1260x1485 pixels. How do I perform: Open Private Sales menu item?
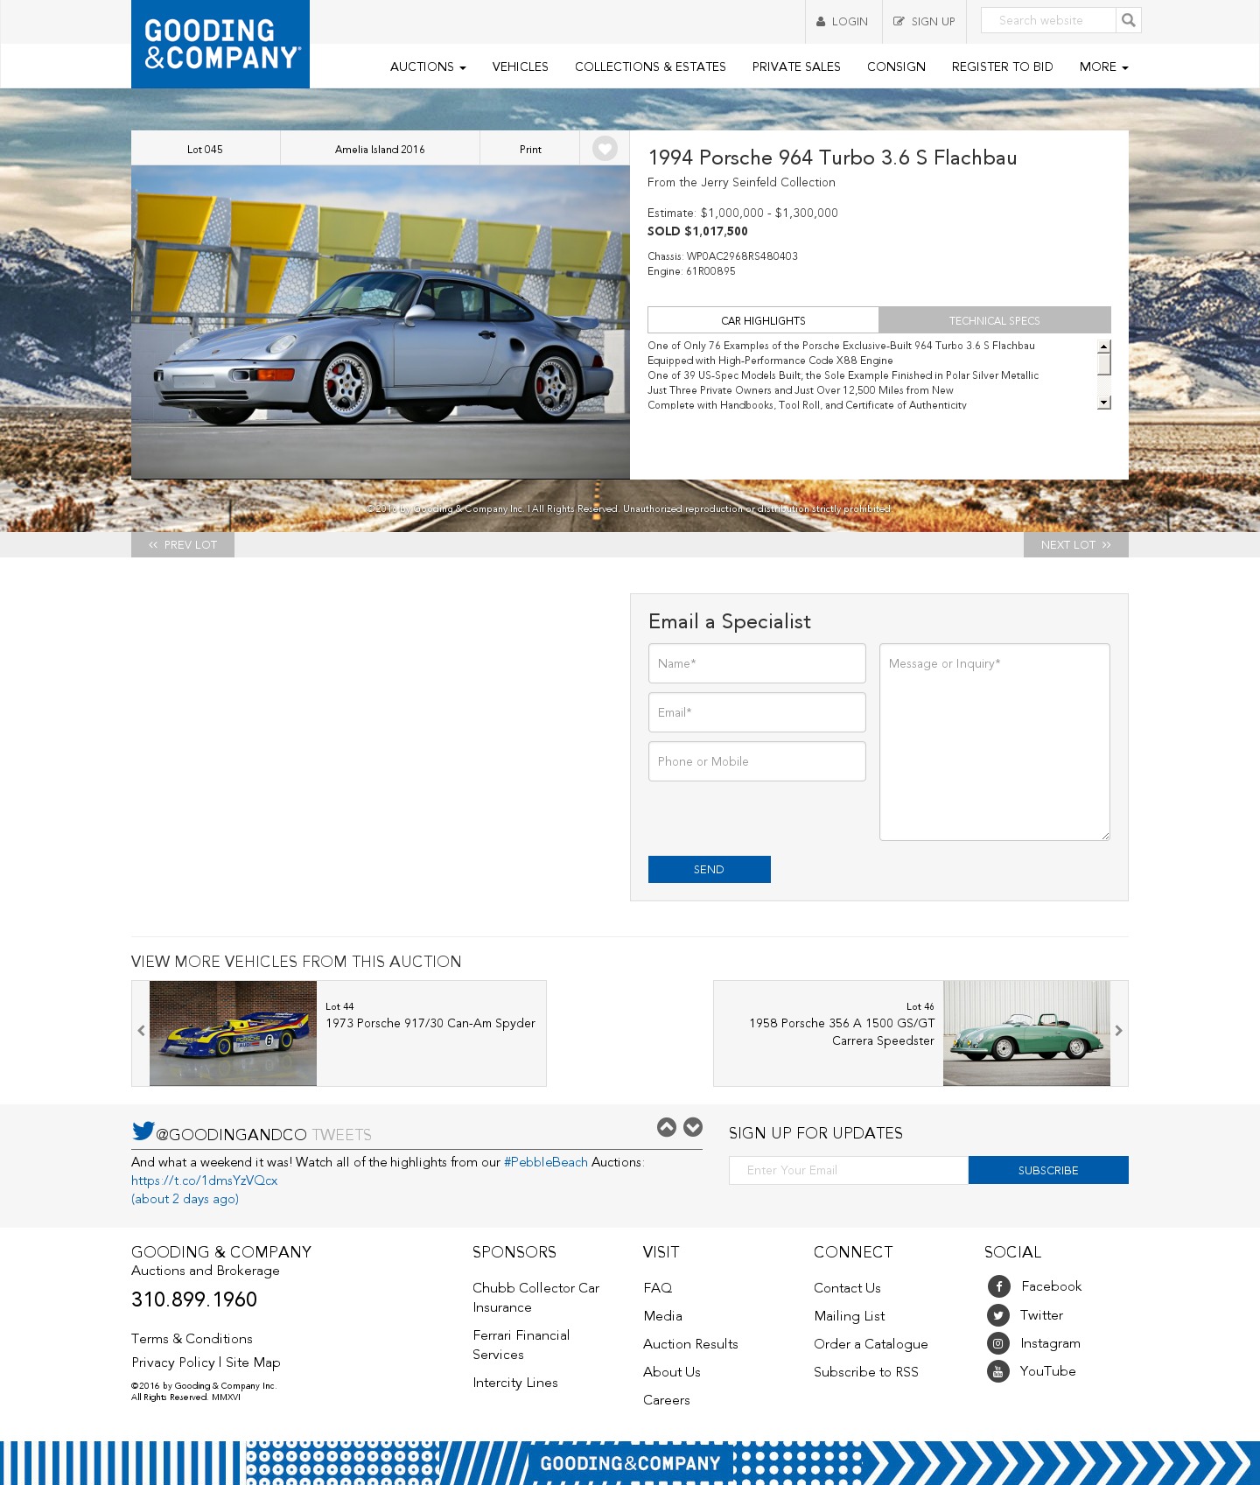tap(796, 67)
